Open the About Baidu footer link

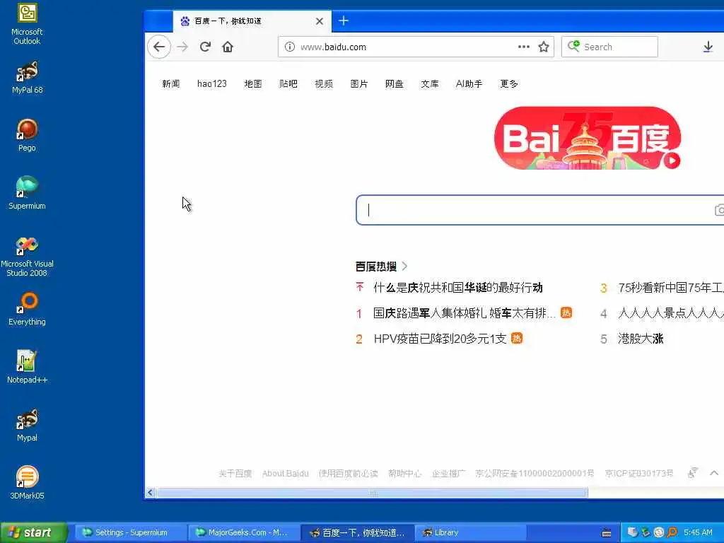286,473
